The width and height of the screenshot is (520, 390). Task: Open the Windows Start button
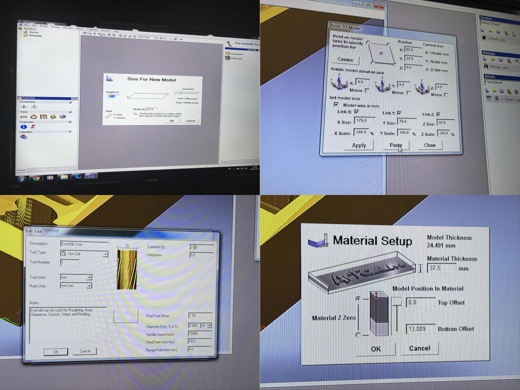[21, 179]
